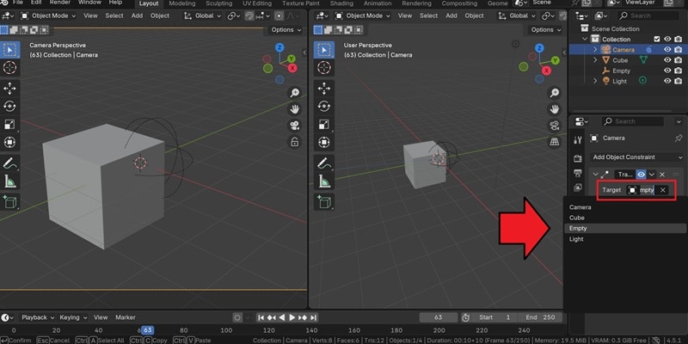The height and width of the screenshot is (344, 688).
Task: Open the Keying dropdown in timeline
Action: [x=73, y=317]
